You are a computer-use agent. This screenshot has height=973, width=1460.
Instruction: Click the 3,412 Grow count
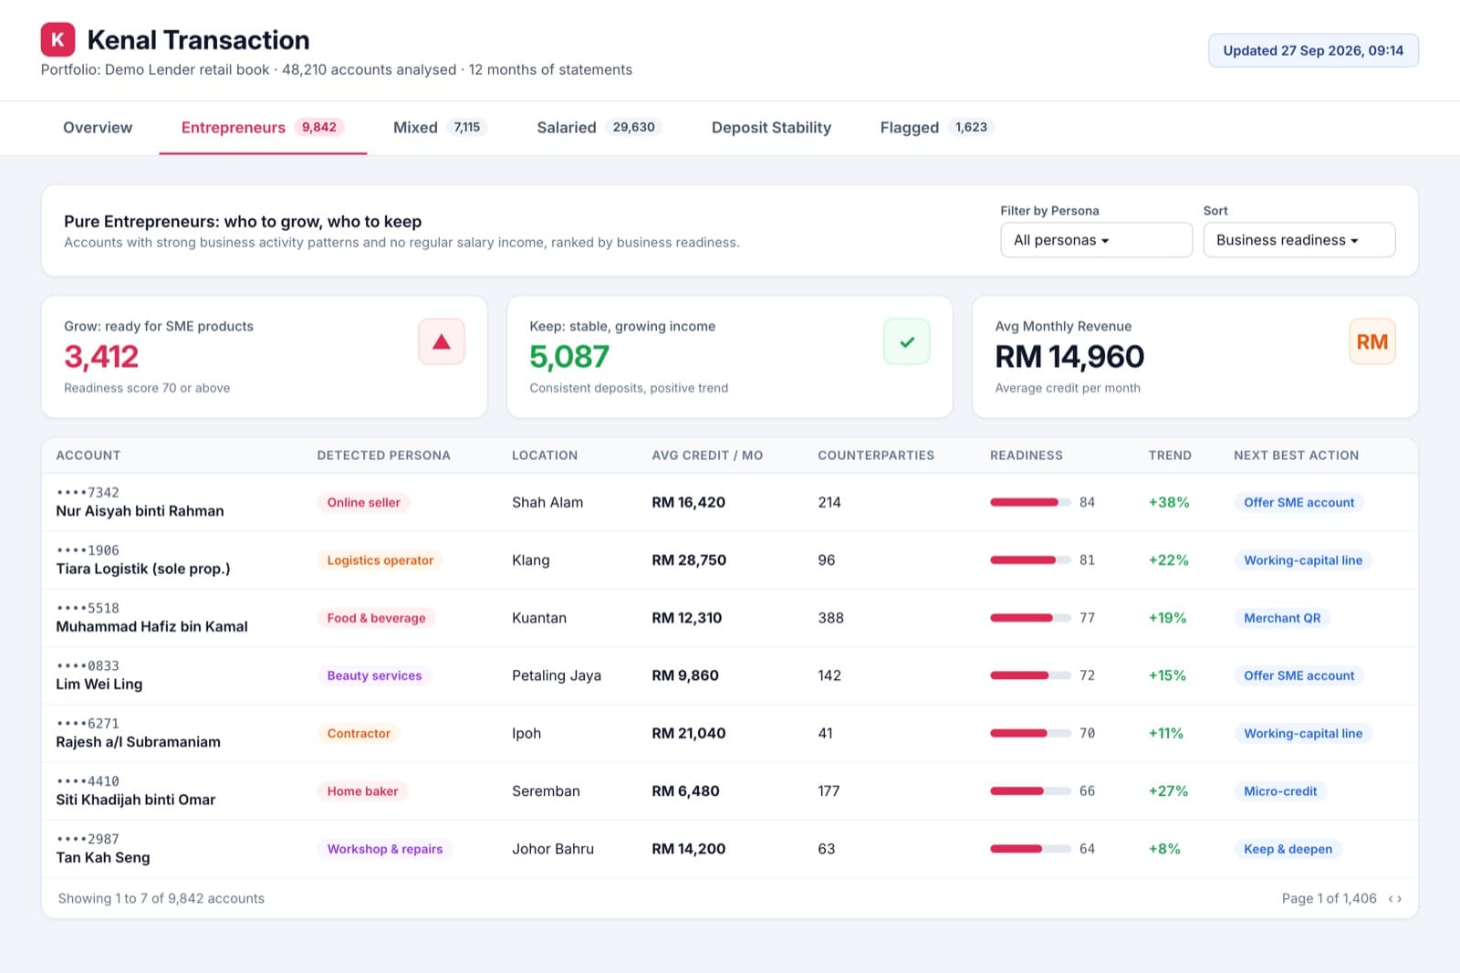click(x=101, y=357)
